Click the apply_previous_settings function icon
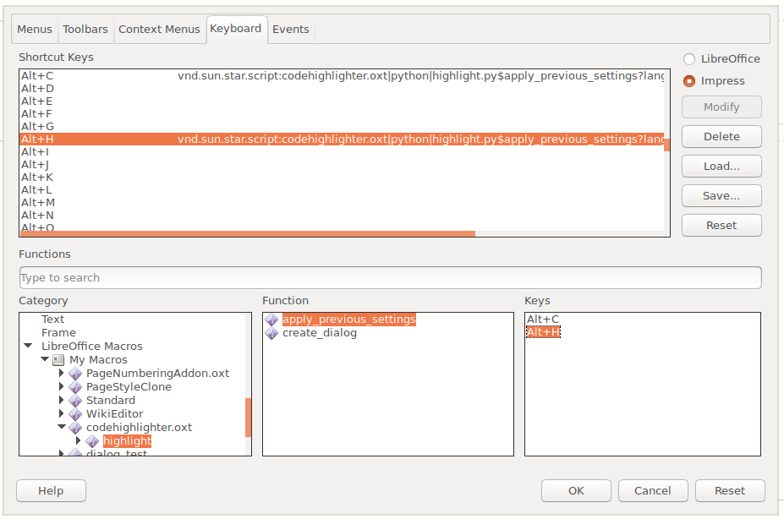Viewport: 784px width, 519px height. pyautogui.click(x=271, y=320)
